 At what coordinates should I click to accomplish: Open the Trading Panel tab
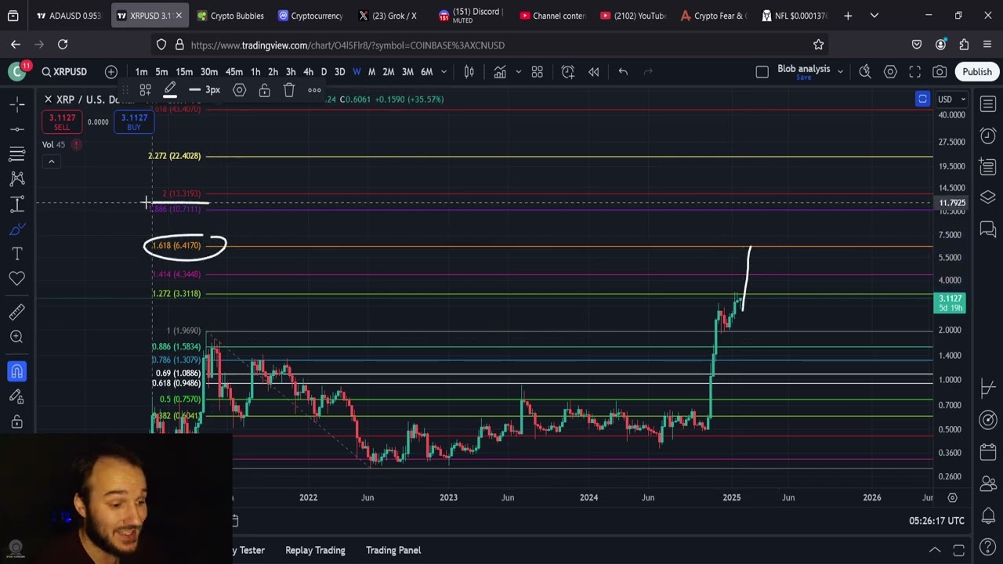[393, 550]
